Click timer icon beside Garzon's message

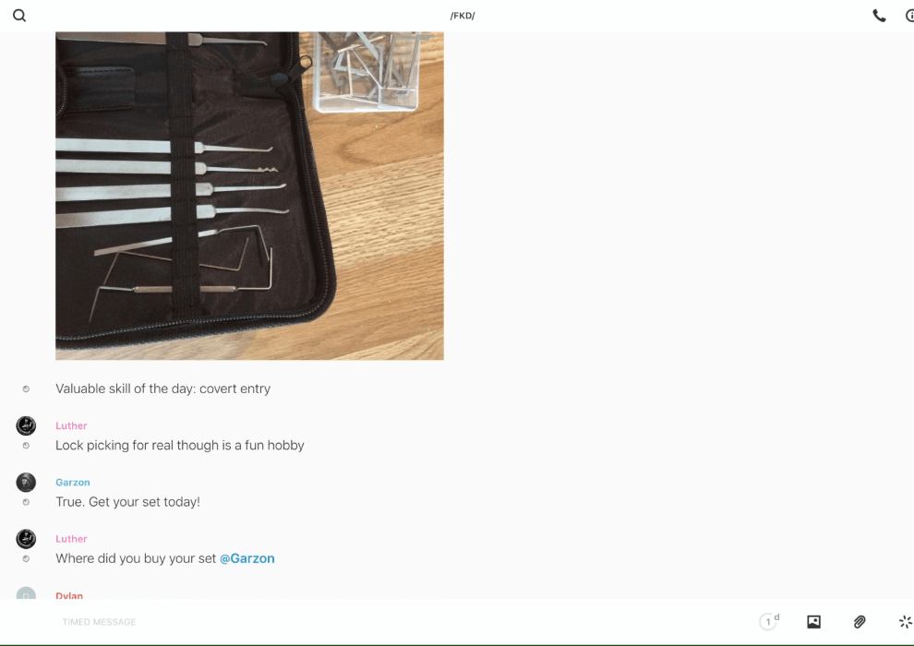(x=26, y=501)
